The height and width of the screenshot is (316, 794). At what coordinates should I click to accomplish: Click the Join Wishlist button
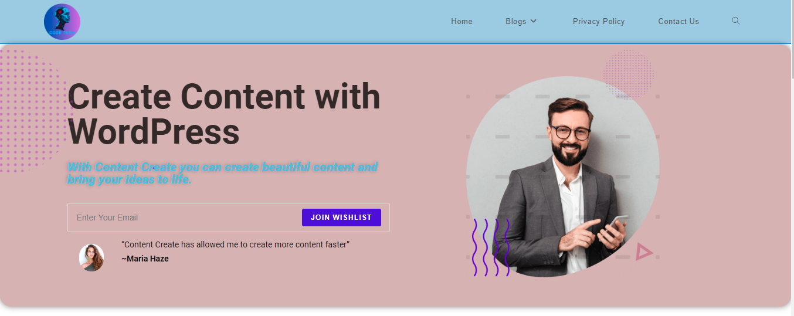pyautogui.click(x=341, y=218)
